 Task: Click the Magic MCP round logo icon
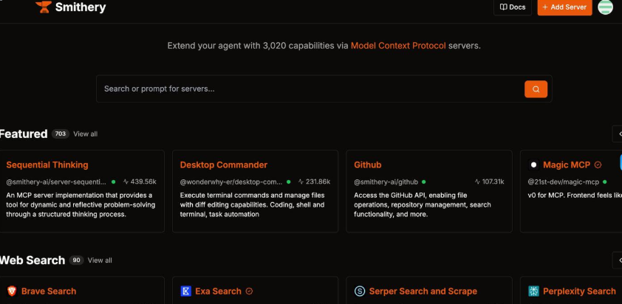click(x=533, y=165)
